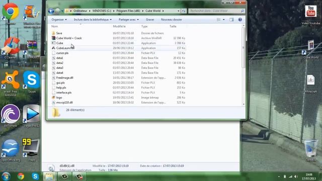Image resolution: width=322 pixels, height=181 pixels.
Task: Select the logo bitmap image
Action: (59, 98)
